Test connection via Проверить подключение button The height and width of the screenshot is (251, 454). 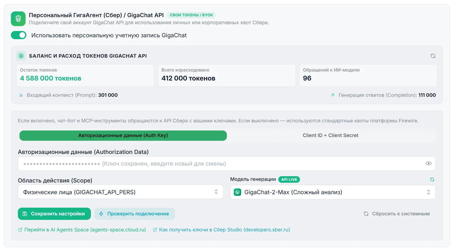(134, 214)
